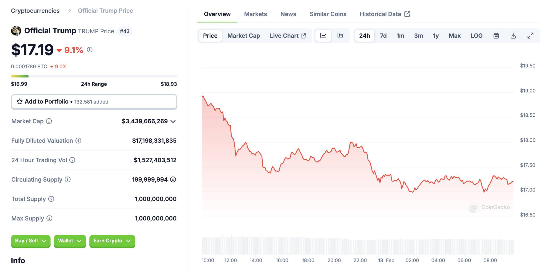Expand Market Cap value chevron
542x271 pixels.
[173, 121]
